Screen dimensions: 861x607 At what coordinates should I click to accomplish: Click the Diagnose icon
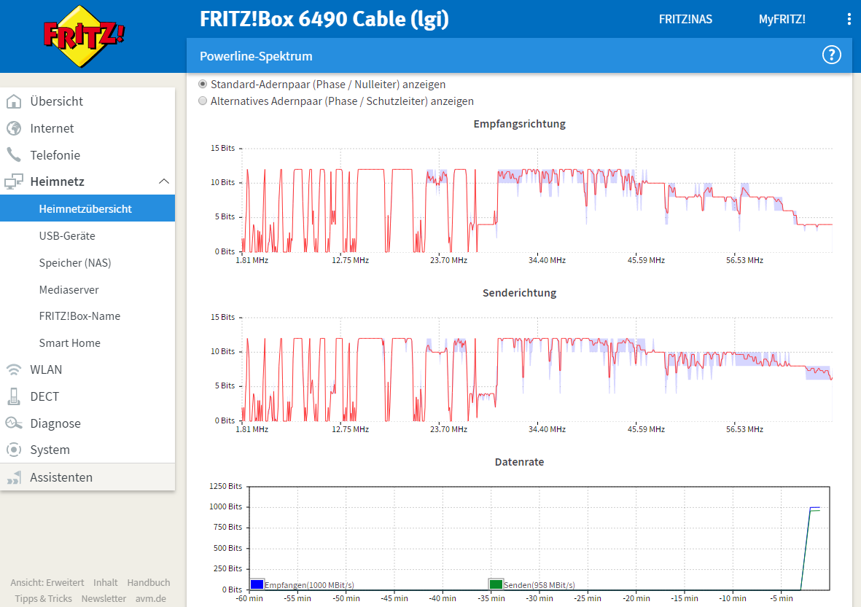coord(14,423)
